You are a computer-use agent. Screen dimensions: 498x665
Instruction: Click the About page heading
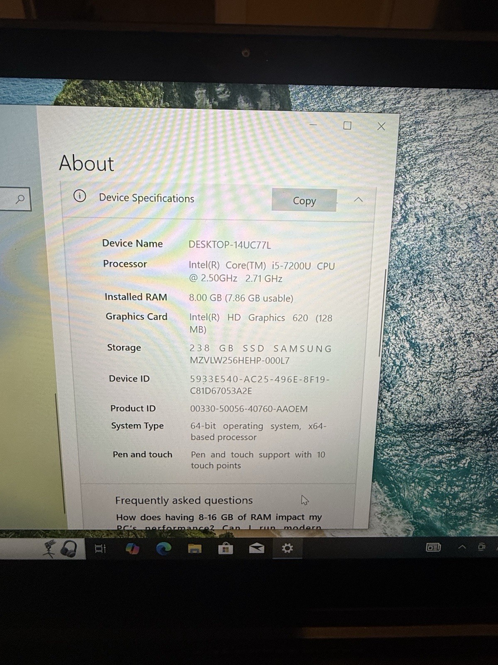(x=86, y=163)
